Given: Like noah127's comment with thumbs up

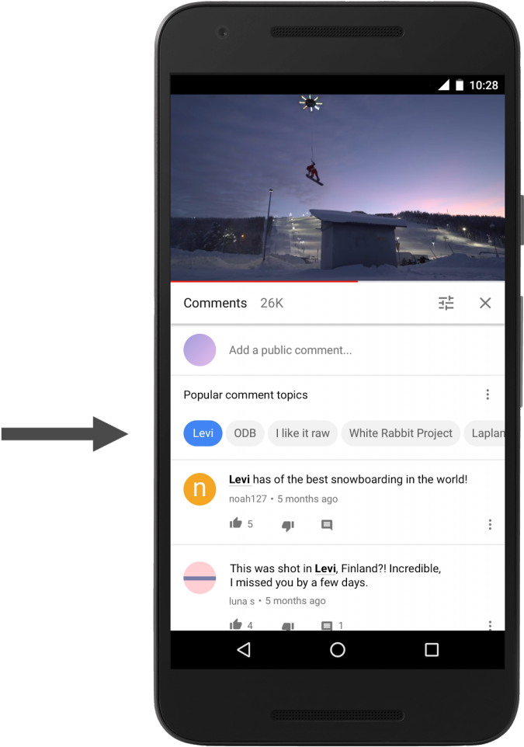Looking at the screenshot, I should click(236, 523).
